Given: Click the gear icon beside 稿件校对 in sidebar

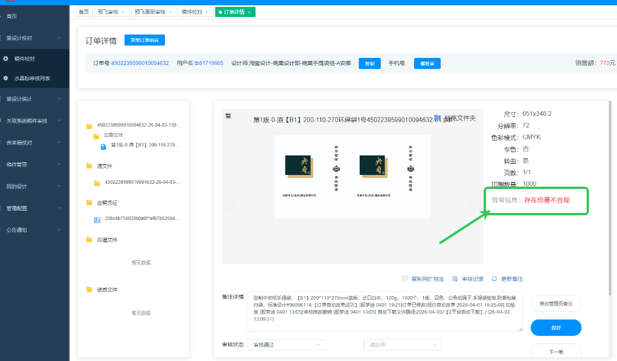Looking at the screenshot, I should pos(5,59).
